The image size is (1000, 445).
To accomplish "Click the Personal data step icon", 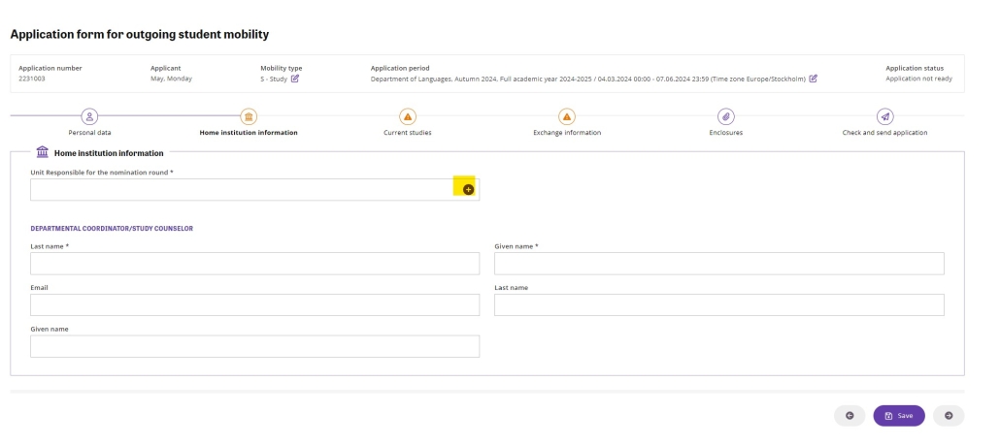I will 90,115.
